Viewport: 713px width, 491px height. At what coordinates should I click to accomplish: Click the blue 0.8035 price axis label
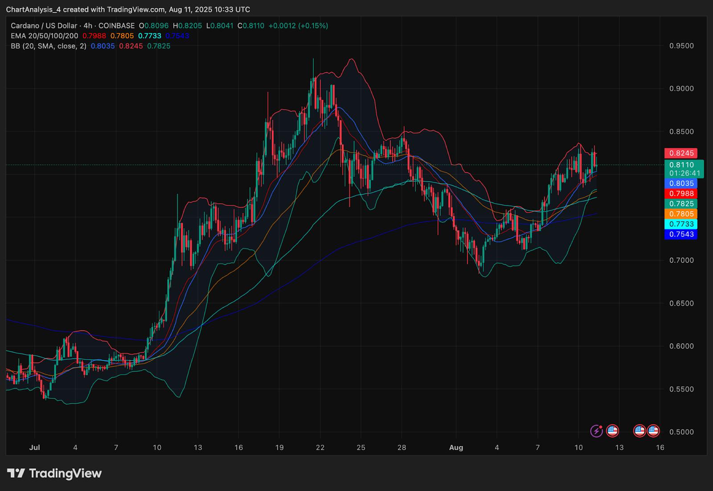point(681,183)
